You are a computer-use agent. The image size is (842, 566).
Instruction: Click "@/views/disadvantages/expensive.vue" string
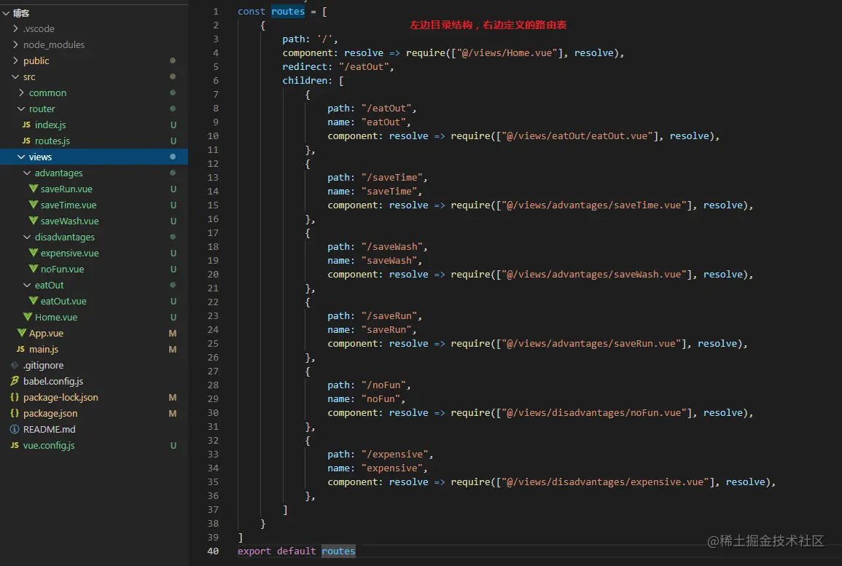(x=605, y=482)
